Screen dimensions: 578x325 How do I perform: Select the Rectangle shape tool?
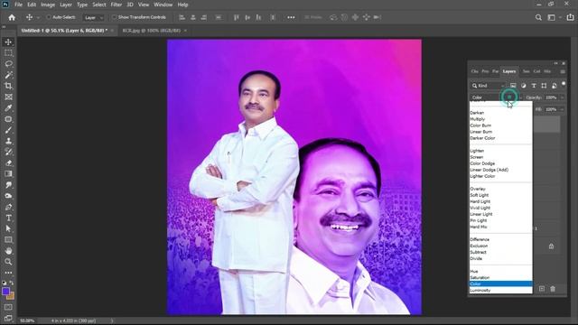tap(8, 240)
